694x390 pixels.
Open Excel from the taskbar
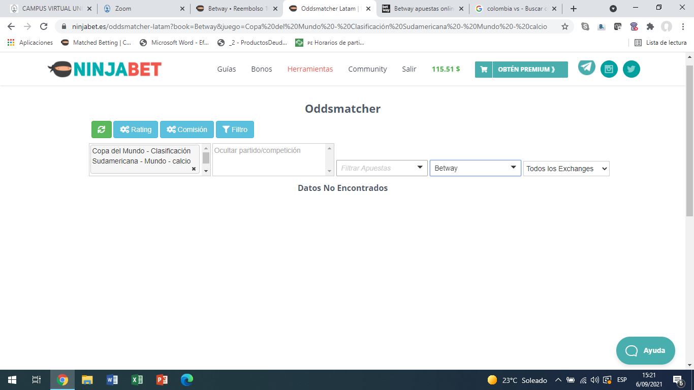coord(137,380)
